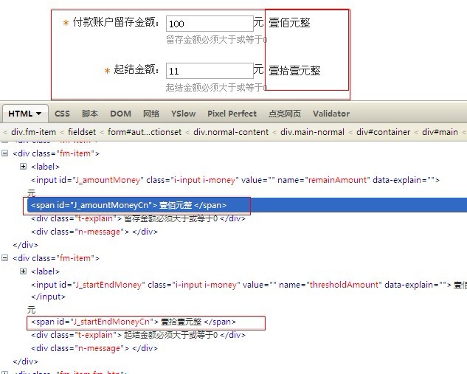Collapse the first div.fm-item node
Screen dimensions: 467x374
(6, 153)
